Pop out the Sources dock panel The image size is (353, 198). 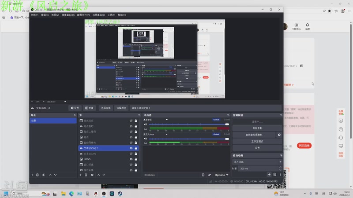[139, 115]
